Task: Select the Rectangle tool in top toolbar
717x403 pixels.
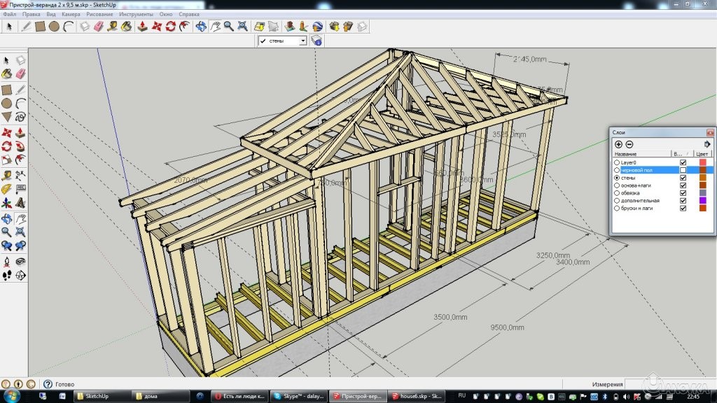Action: (41, 27)
